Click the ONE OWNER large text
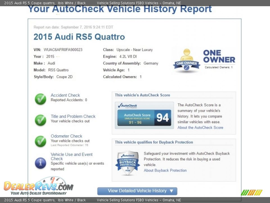Viewport: 270px width, 203px height. (x=219, y=56)
